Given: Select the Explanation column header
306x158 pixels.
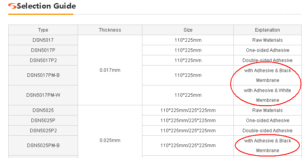Looking at the screenshot, I should click(x=268, y=30).
